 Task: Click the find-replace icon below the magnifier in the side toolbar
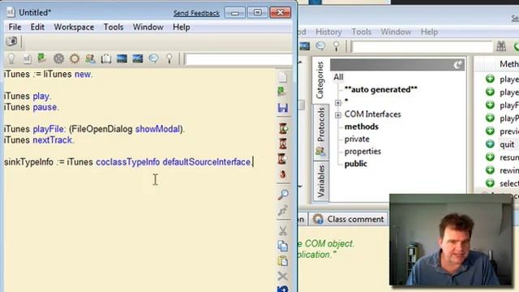point(283,210)
